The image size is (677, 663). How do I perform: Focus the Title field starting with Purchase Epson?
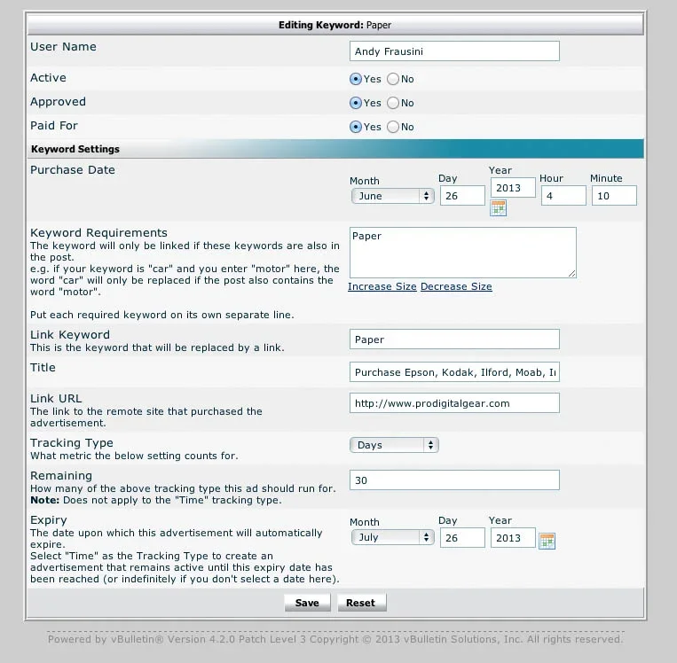pyautogui.click(x=454, y=372)
